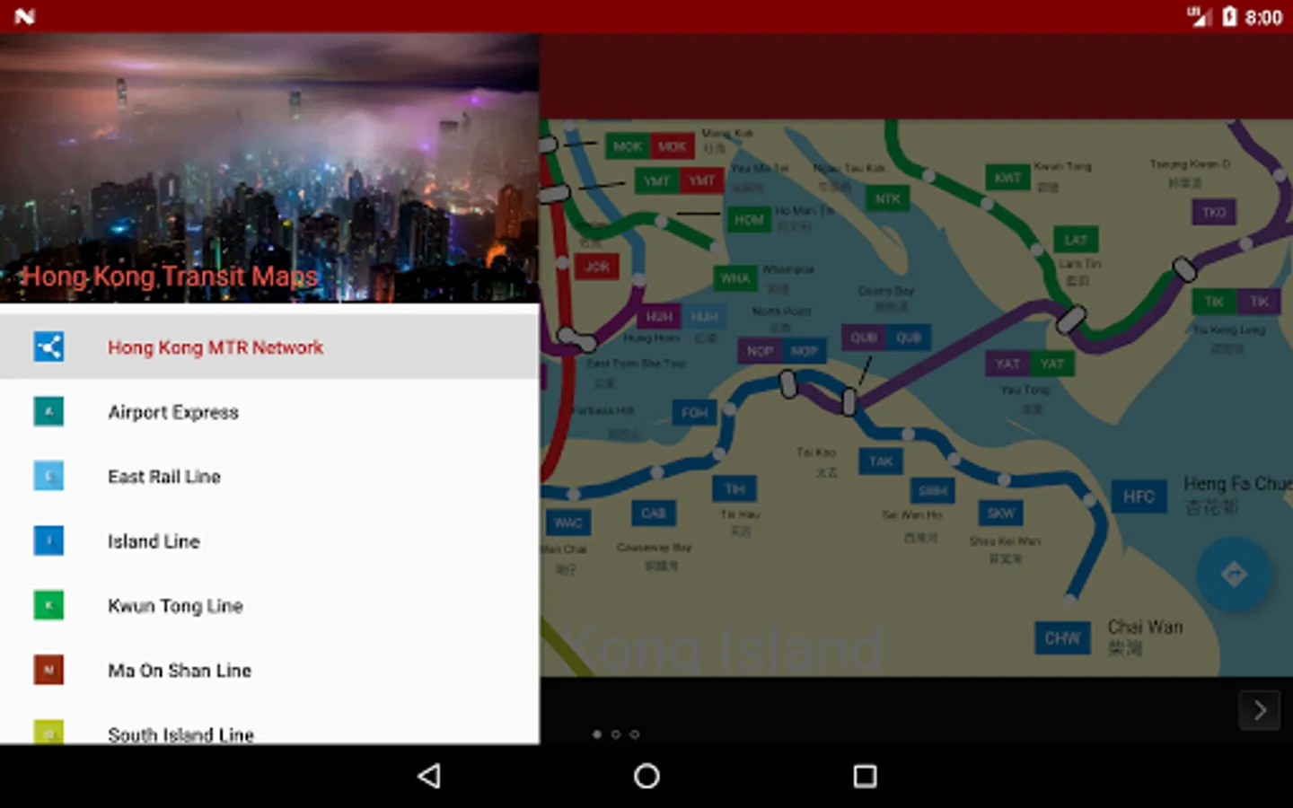Click the FOH station box on map
This screenshot has width=1293, height=808.
695,413
